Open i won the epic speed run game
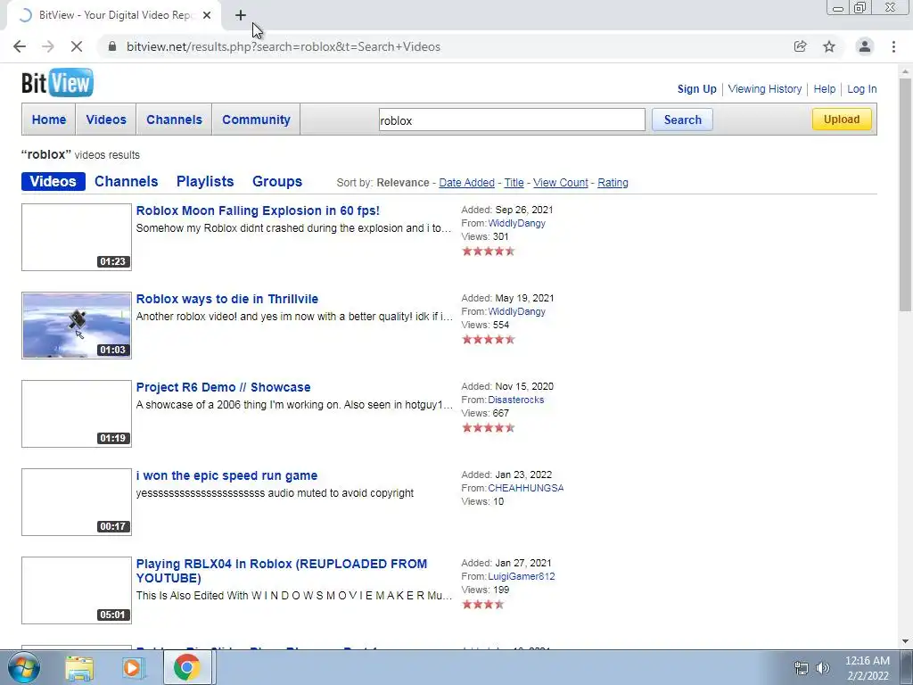 click(x=226, y=476)
